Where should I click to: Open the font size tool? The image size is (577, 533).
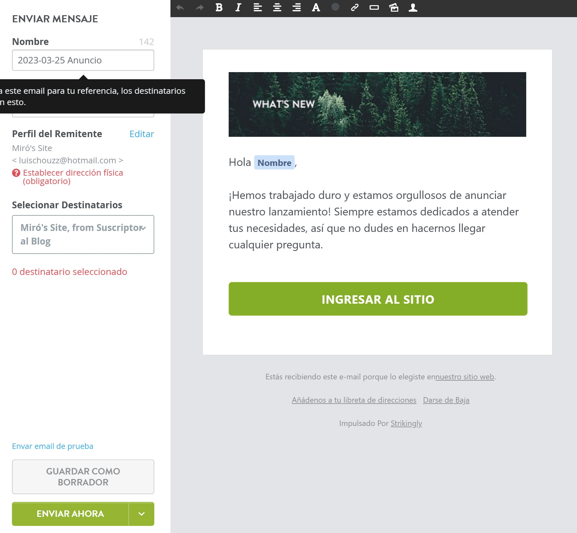pyautogui.click(x=316, y=7)
